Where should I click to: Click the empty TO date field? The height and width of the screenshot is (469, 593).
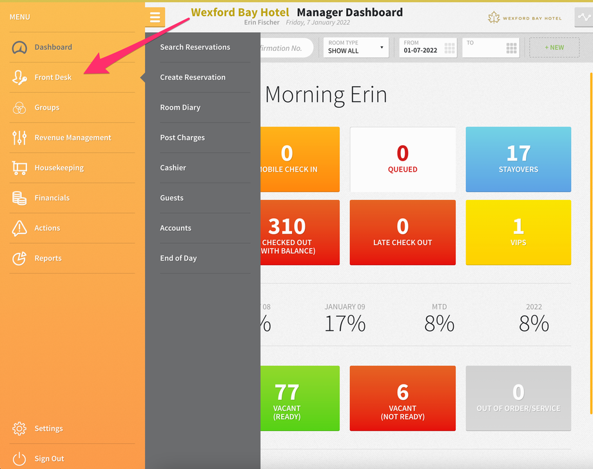click(x=491, y=48)
